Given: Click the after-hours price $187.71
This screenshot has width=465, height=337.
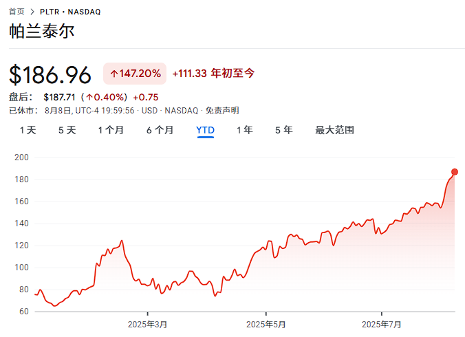Looking at the screenshot, I should coord(59,97).
